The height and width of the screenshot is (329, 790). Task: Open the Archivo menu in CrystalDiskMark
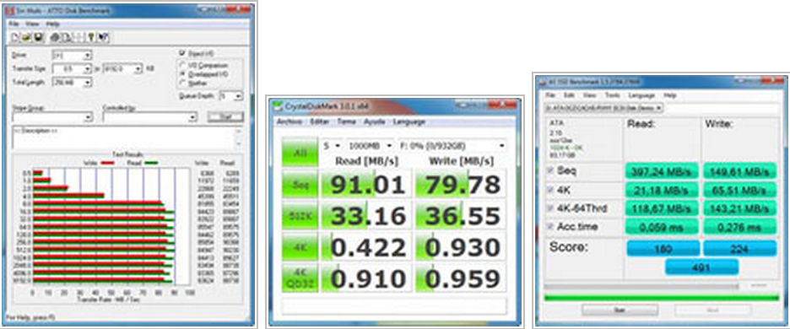click(289, 122)
